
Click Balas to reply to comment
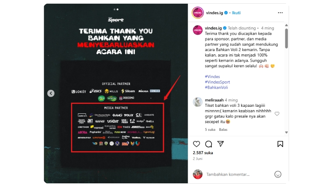(x=223, y=130)
